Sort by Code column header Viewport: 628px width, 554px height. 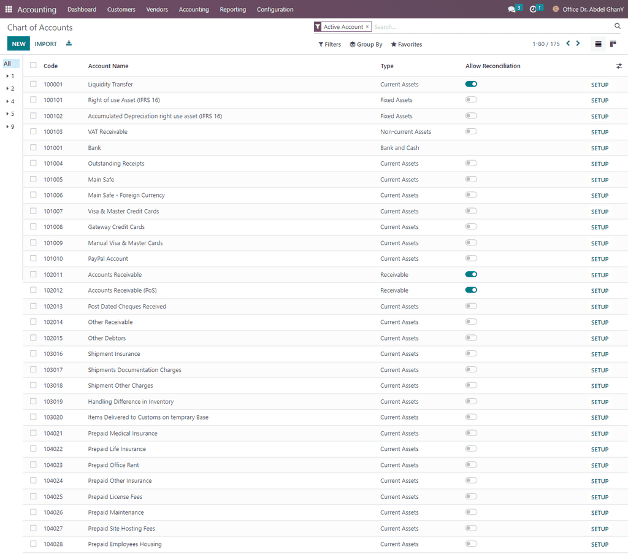coord(50,66)
